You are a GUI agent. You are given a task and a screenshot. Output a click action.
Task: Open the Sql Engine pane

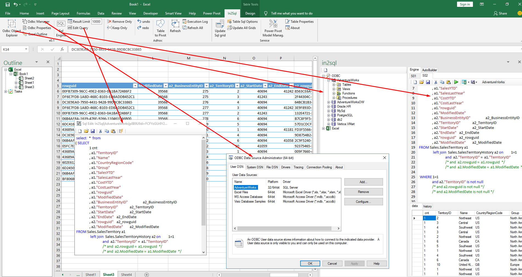(61, 28)
